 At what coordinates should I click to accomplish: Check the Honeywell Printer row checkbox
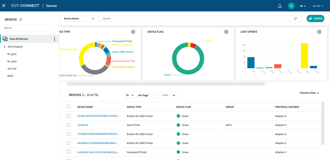68,152
